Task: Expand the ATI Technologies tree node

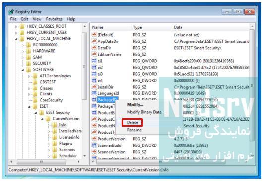Action: point(29,76)
